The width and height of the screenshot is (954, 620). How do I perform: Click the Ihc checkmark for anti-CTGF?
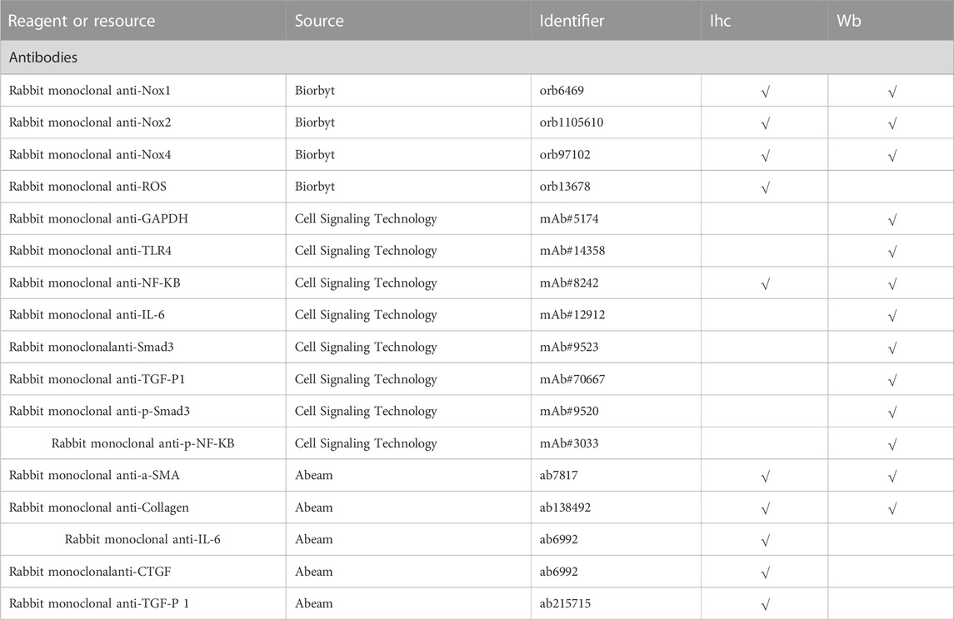(766, 573)
